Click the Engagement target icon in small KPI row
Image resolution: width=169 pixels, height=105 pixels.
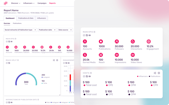tap(42, 47)
